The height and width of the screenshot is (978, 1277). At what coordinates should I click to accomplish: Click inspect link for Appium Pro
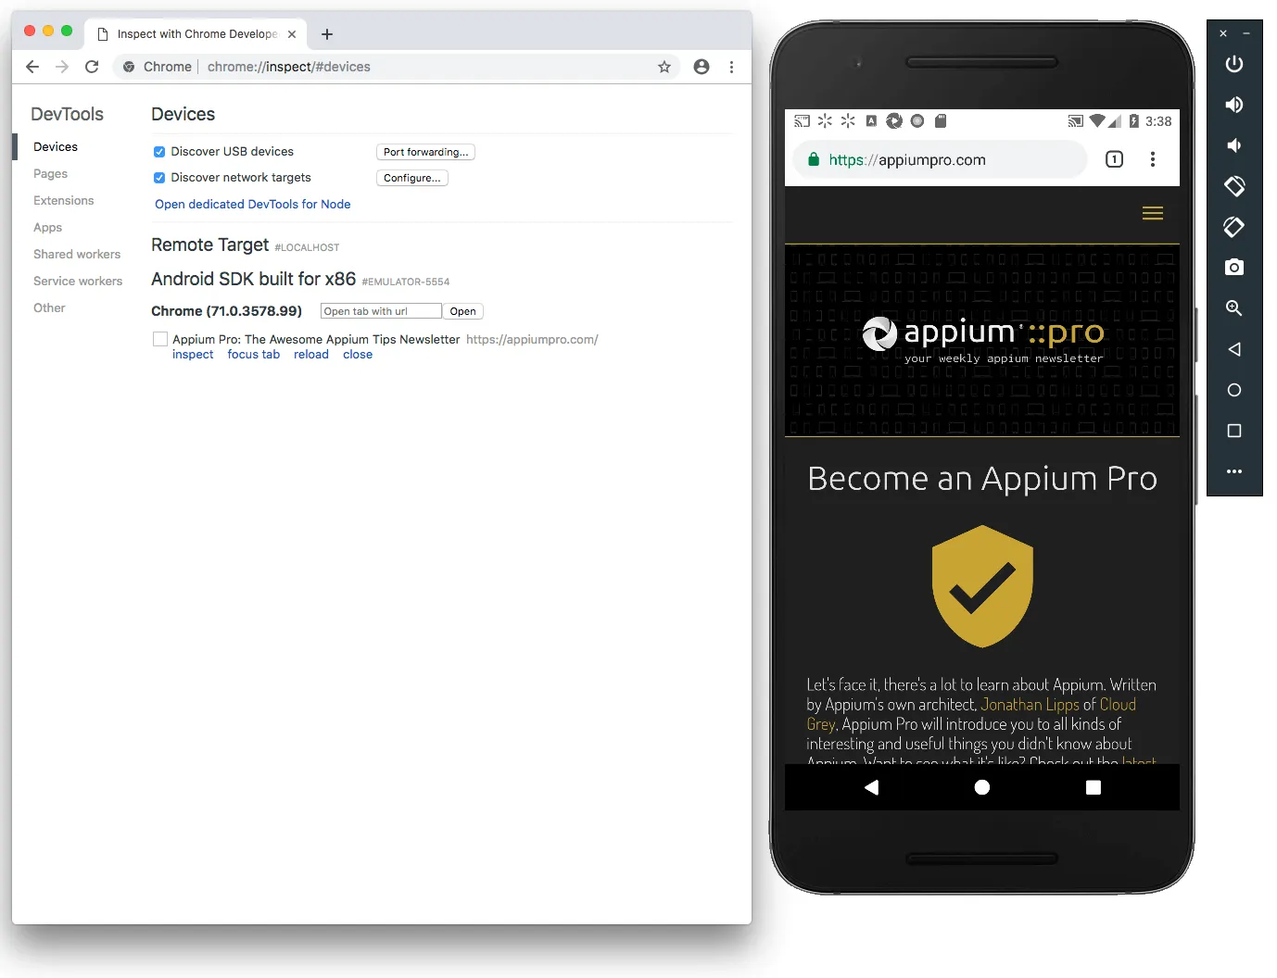click(193, 355)
